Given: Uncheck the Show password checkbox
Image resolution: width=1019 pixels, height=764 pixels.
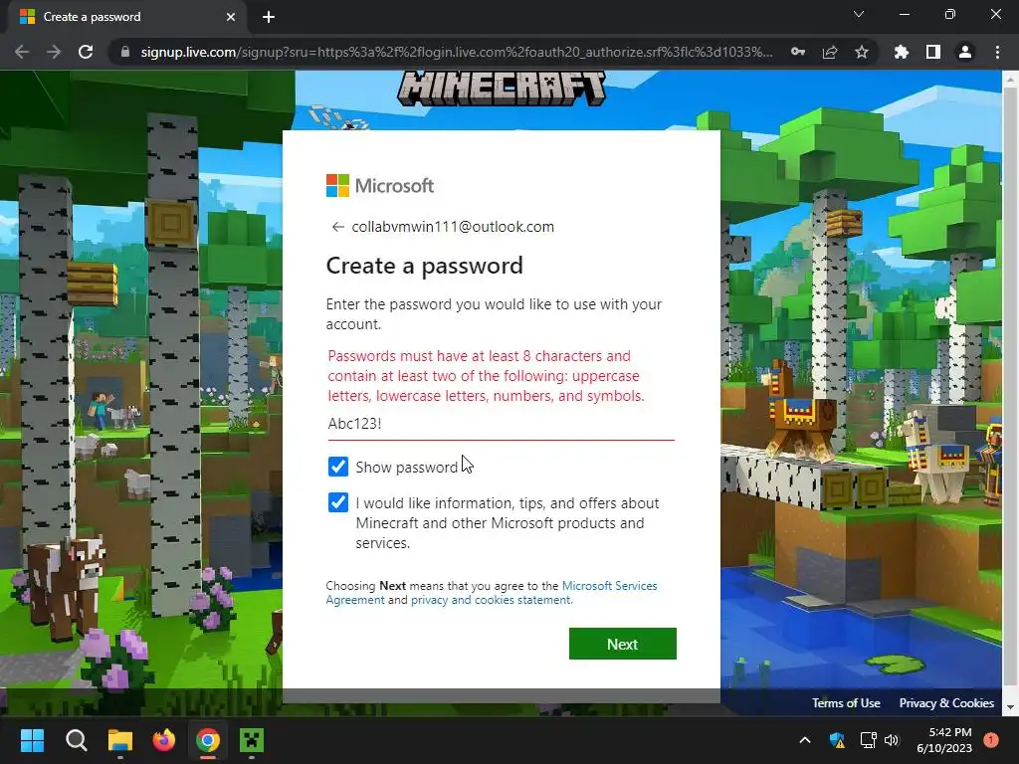Looking at the screenshot, I should coord(338,467).
